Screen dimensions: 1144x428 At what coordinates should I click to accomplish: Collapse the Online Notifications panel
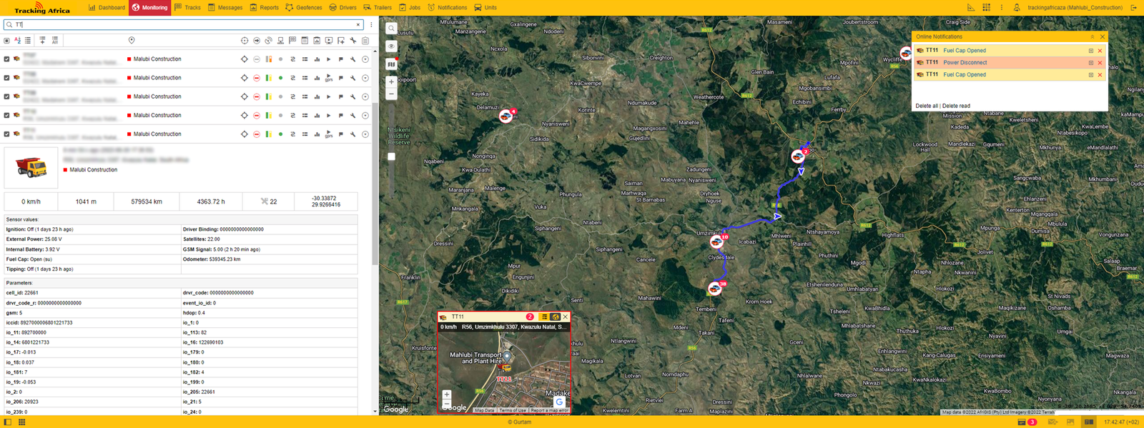[1092, 36]
